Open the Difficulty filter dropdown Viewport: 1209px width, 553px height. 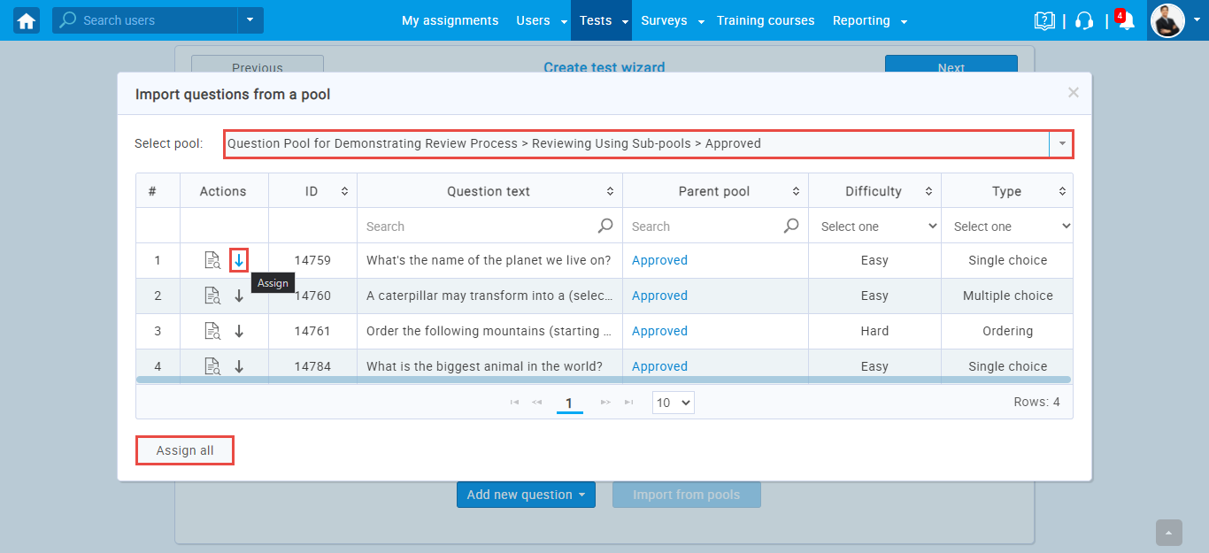(x=874, y=227)
